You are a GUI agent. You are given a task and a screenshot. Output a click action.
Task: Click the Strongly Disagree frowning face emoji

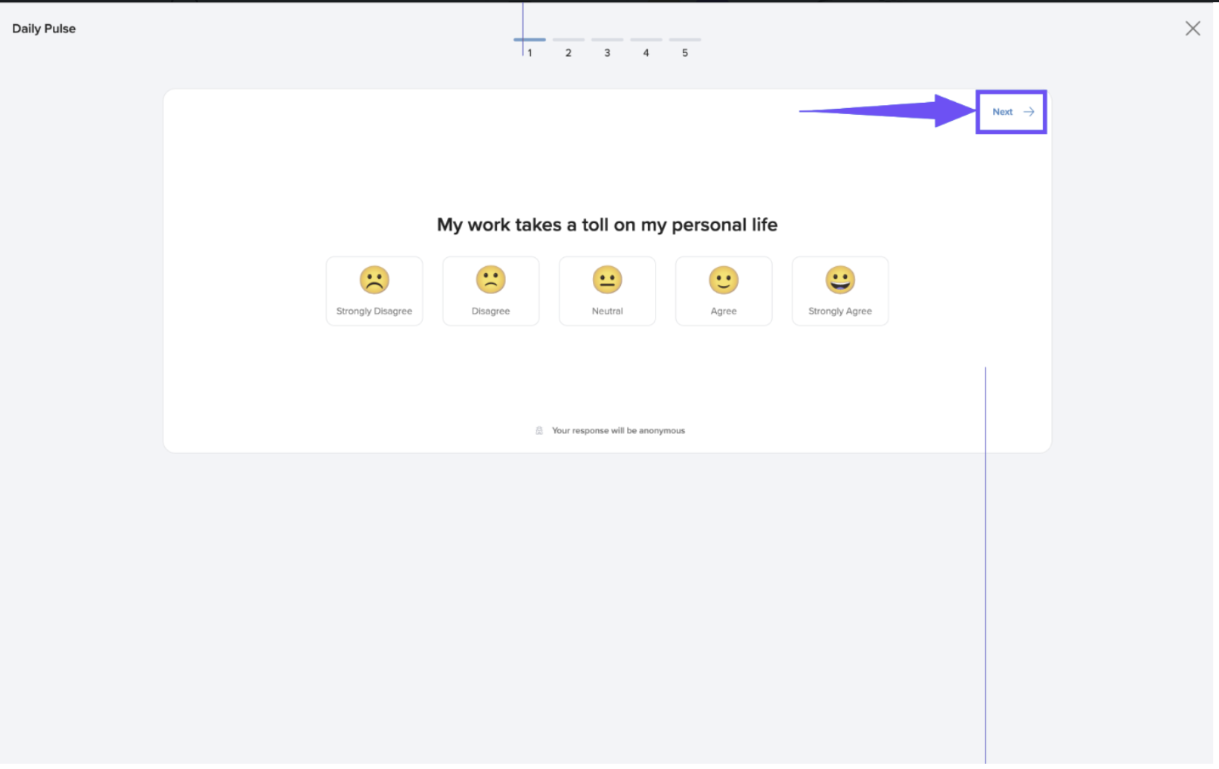pyautogui.click(x=374, y=280)
